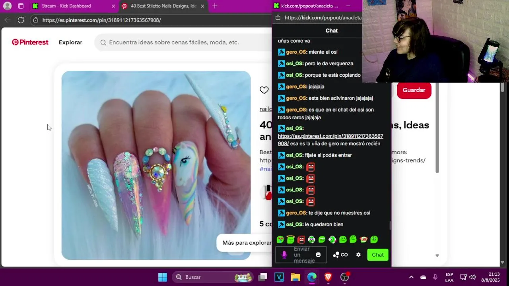
Task: Click the Pinterest page vertical scrollbar
Action: point(502,87)
